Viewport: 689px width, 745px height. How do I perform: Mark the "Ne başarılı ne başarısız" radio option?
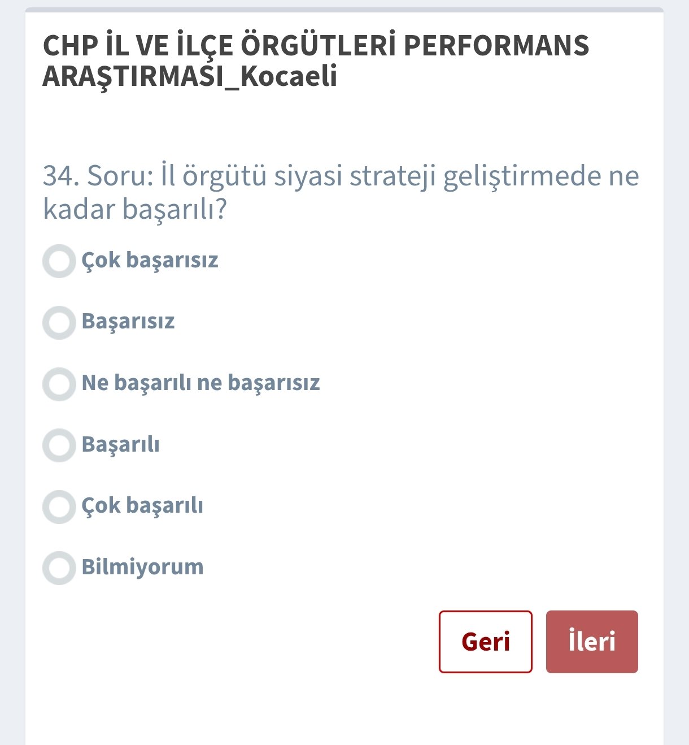click(x=59, y=384)
